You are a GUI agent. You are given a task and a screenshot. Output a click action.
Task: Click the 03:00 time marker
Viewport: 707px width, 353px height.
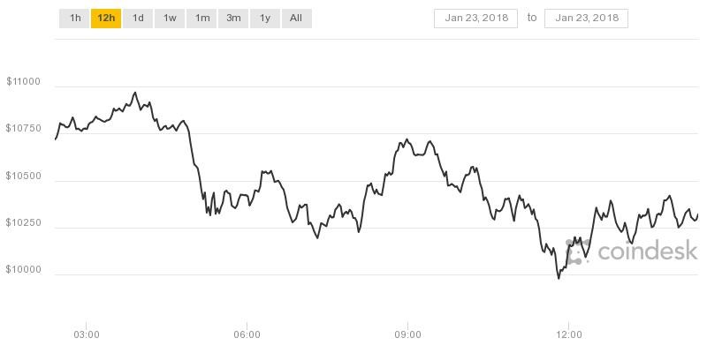[86, 334]
